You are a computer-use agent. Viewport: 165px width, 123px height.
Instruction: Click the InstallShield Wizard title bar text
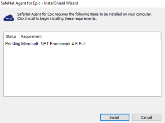(x=39, y=3)
